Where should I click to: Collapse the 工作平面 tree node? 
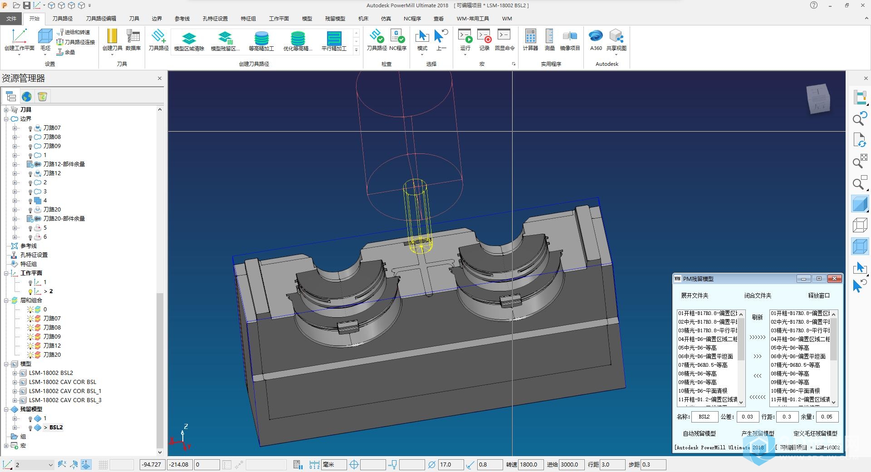tap(6, 273)
